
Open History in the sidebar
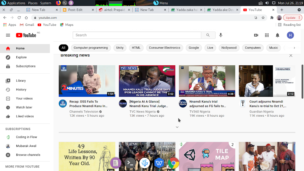pyautogui.click(x=25, y=90)
